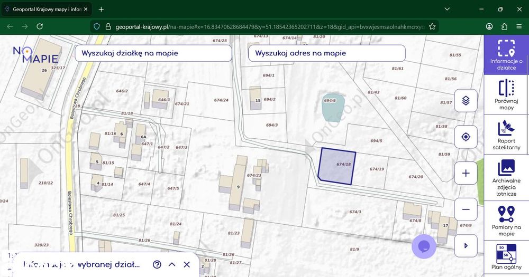Select Pomiary na mapie tool
This screenshot has width=529, height=277.
pos(506,221)
